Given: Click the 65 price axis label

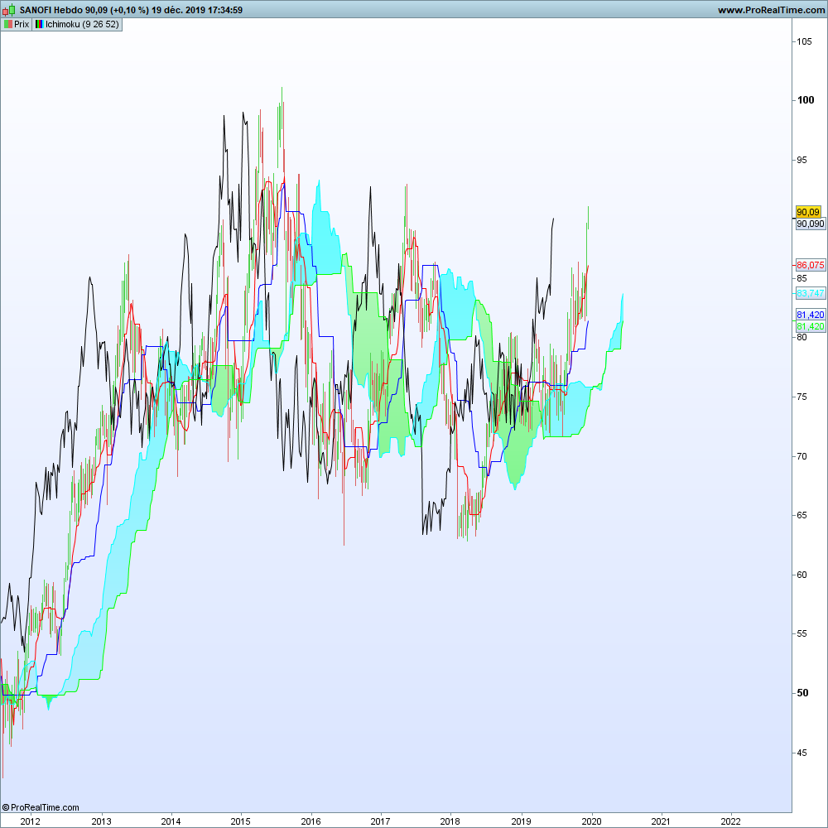Looking at the screenshot, I should (802, 515).
